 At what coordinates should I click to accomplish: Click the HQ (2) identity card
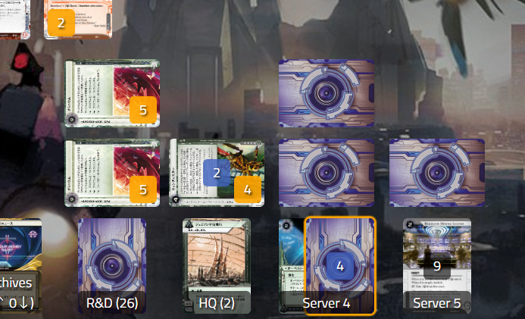(x=217, y=266)
